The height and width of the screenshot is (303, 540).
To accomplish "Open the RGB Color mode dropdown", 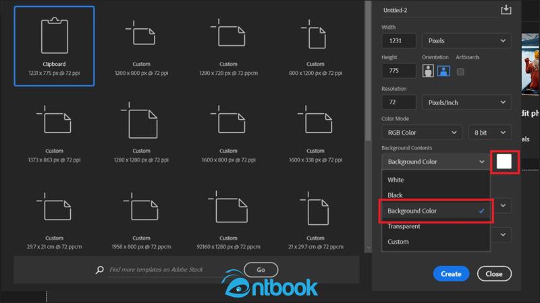I will pyautogui.click(x=423, y=133).
